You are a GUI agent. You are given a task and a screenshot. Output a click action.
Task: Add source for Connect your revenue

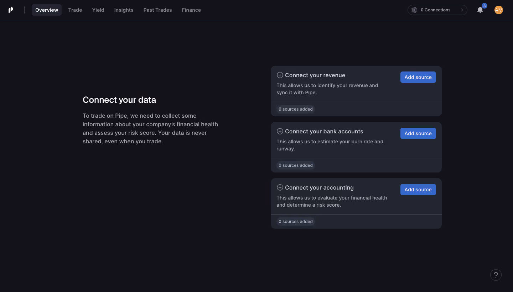[418, 77]
